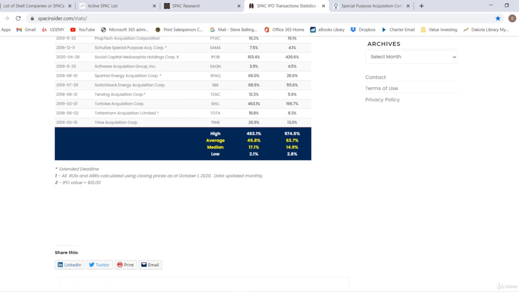Viewport: 519px width, 292px height.
Task: Bookmark this page with the star icon
Action: click(498, 18)
